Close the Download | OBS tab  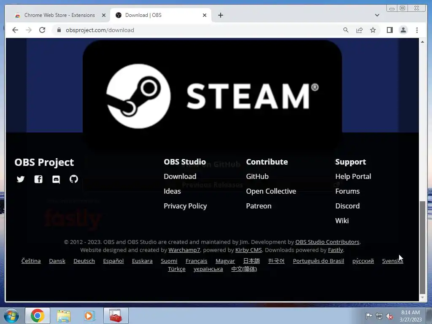pos(205,15)
